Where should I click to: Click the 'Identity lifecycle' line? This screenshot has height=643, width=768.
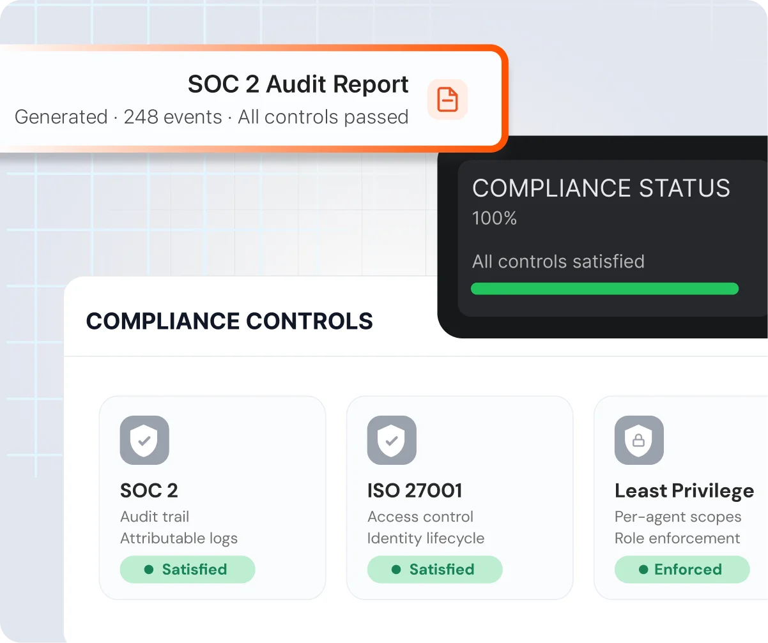point(426,538)
